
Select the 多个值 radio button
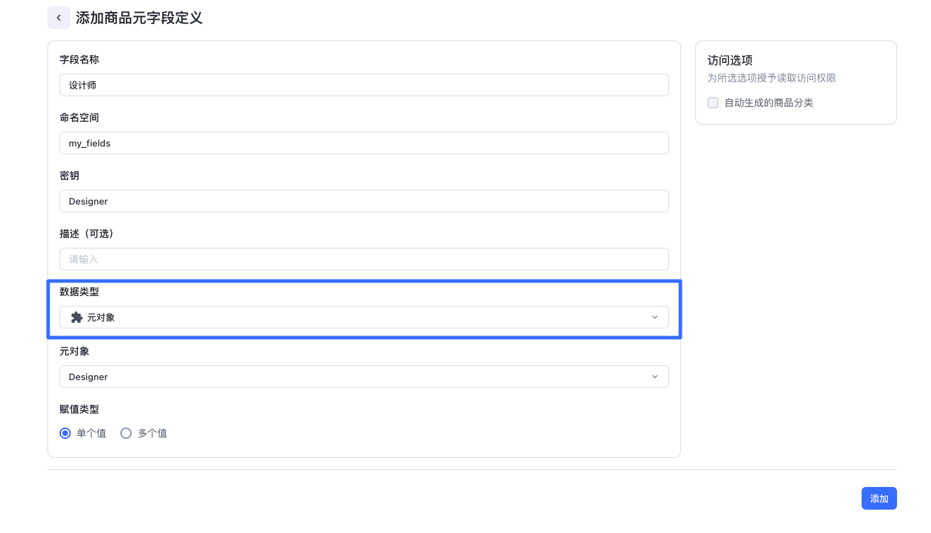coord(126,433)
